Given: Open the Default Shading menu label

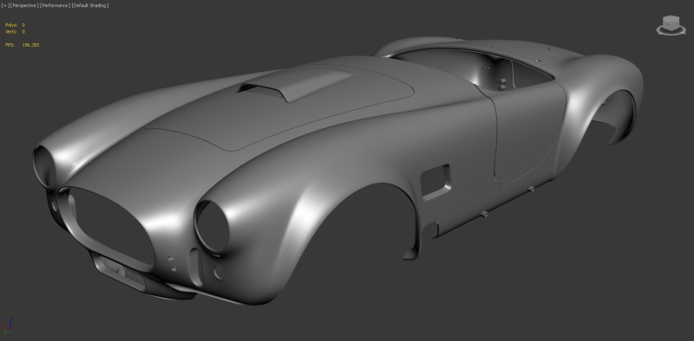Looking at the screenshot, I should pos(90,5).
